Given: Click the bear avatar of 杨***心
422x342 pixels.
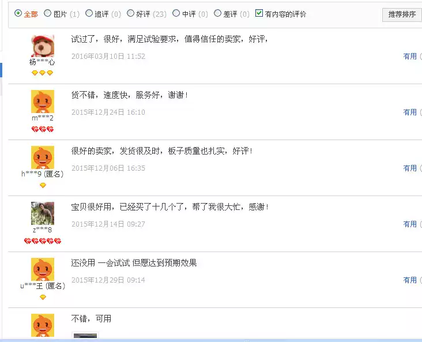Looking at the screenshot, I should coord(43,46).
